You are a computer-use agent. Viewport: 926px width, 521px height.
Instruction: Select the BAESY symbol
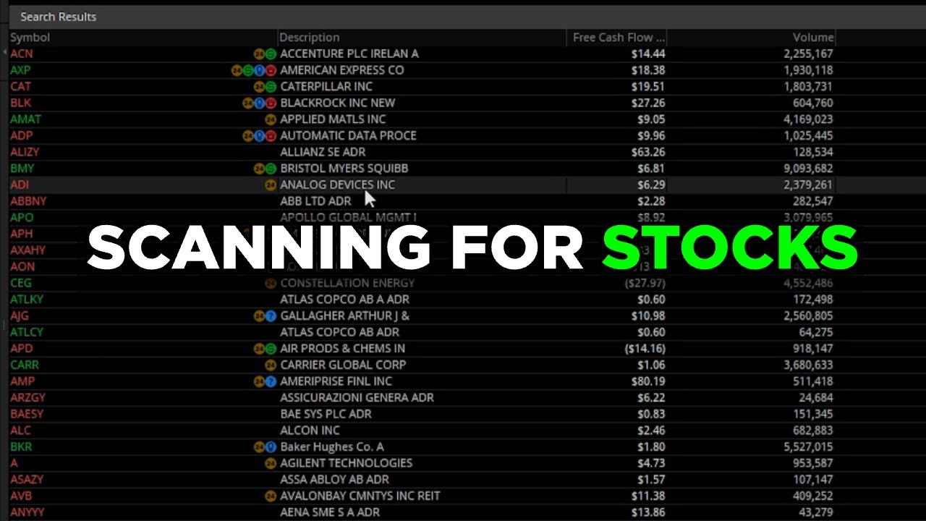click(x=27, y=414)
